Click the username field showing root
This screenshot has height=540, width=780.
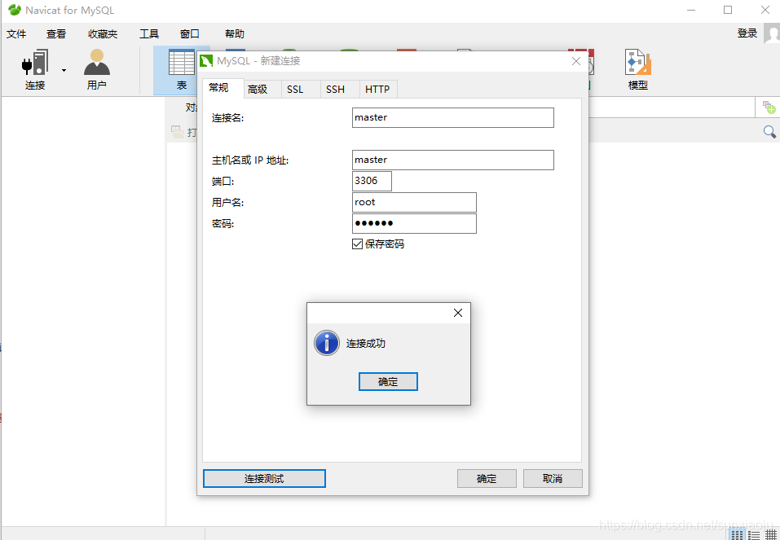[x=414, y=202]
